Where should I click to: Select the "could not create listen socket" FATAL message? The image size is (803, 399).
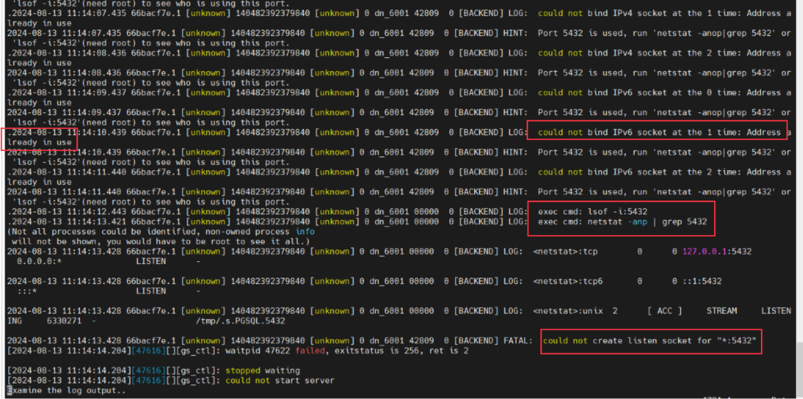[649, 340]
